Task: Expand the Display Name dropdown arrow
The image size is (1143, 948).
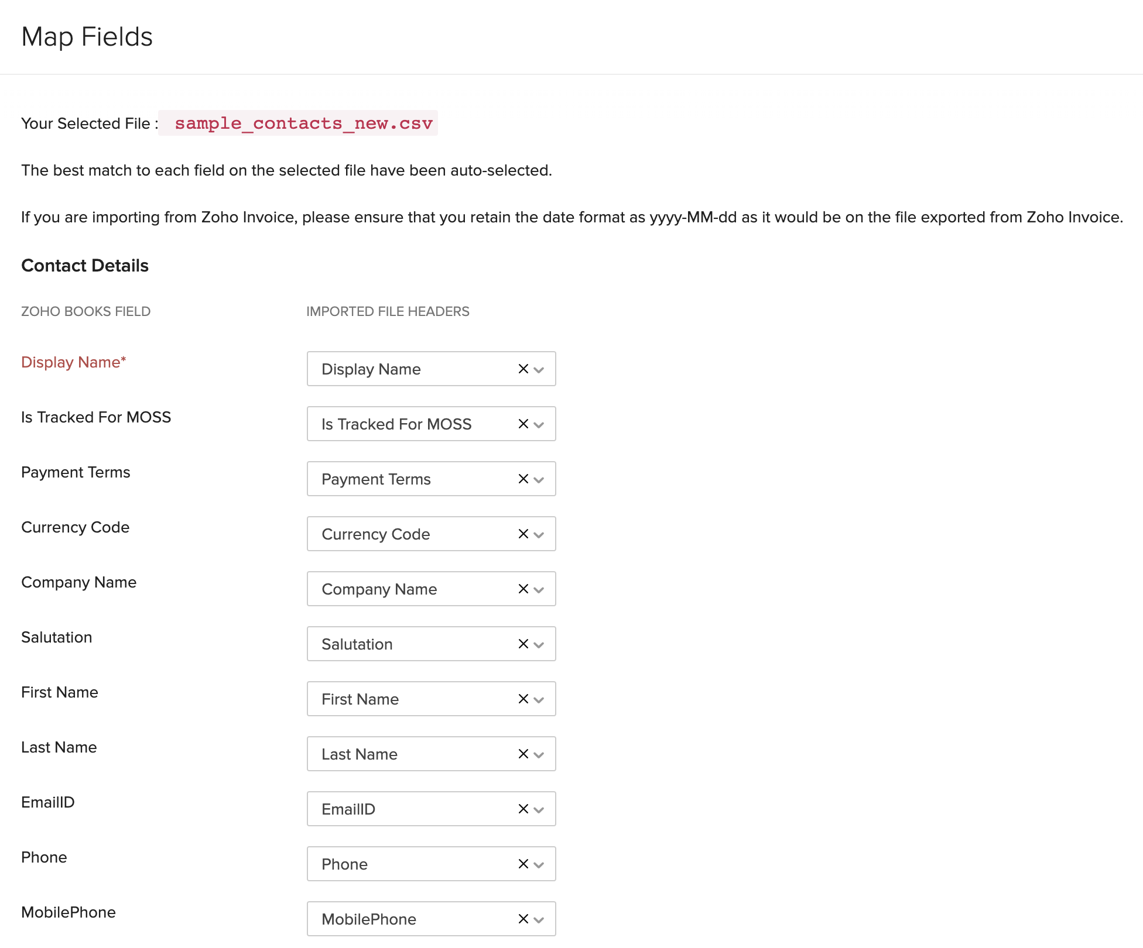Action: [x=539, y=370]
